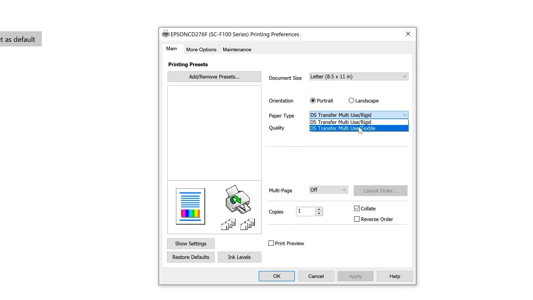
Task: Click the Layout Order button
Action: [x=380, y=190]
